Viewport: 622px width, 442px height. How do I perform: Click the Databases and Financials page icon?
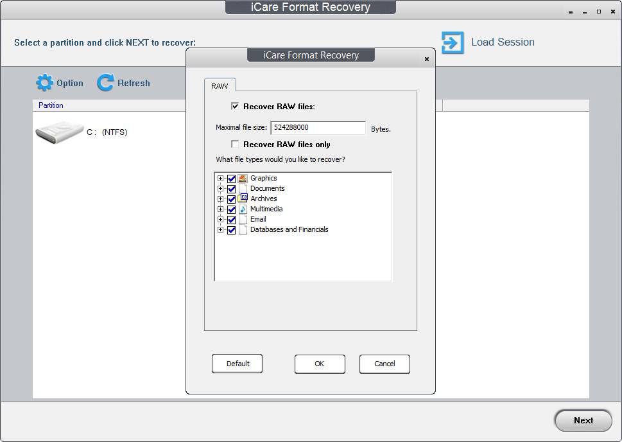(x=243, y=229)
